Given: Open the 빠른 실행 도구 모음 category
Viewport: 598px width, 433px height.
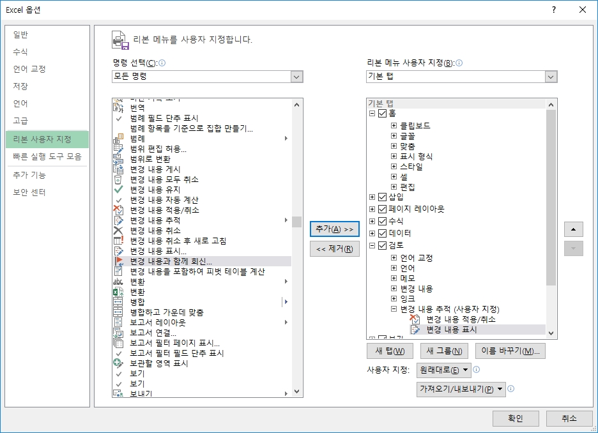Looking at the screenshot, I should tap(47, 156).
